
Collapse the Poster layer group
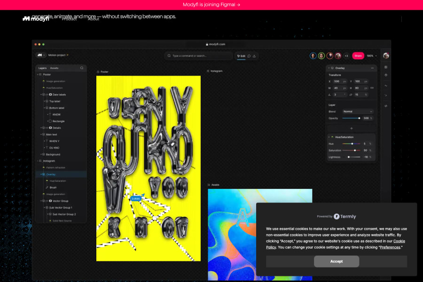click(x=37, y=74)
